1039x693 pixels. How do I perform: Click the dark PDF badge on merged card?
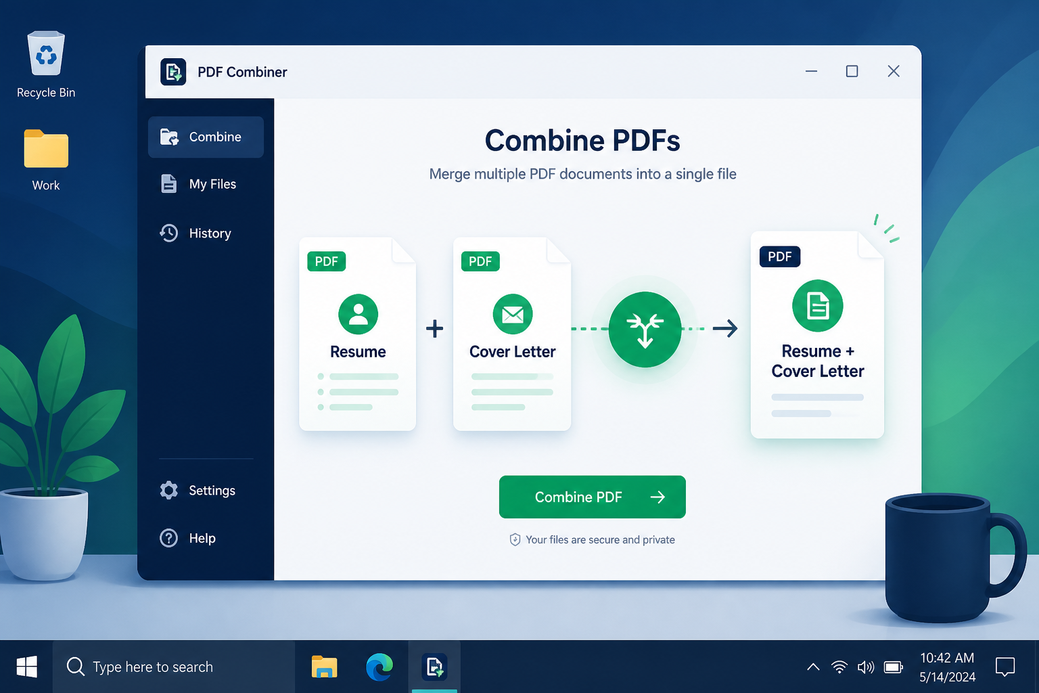click(780, 256)
